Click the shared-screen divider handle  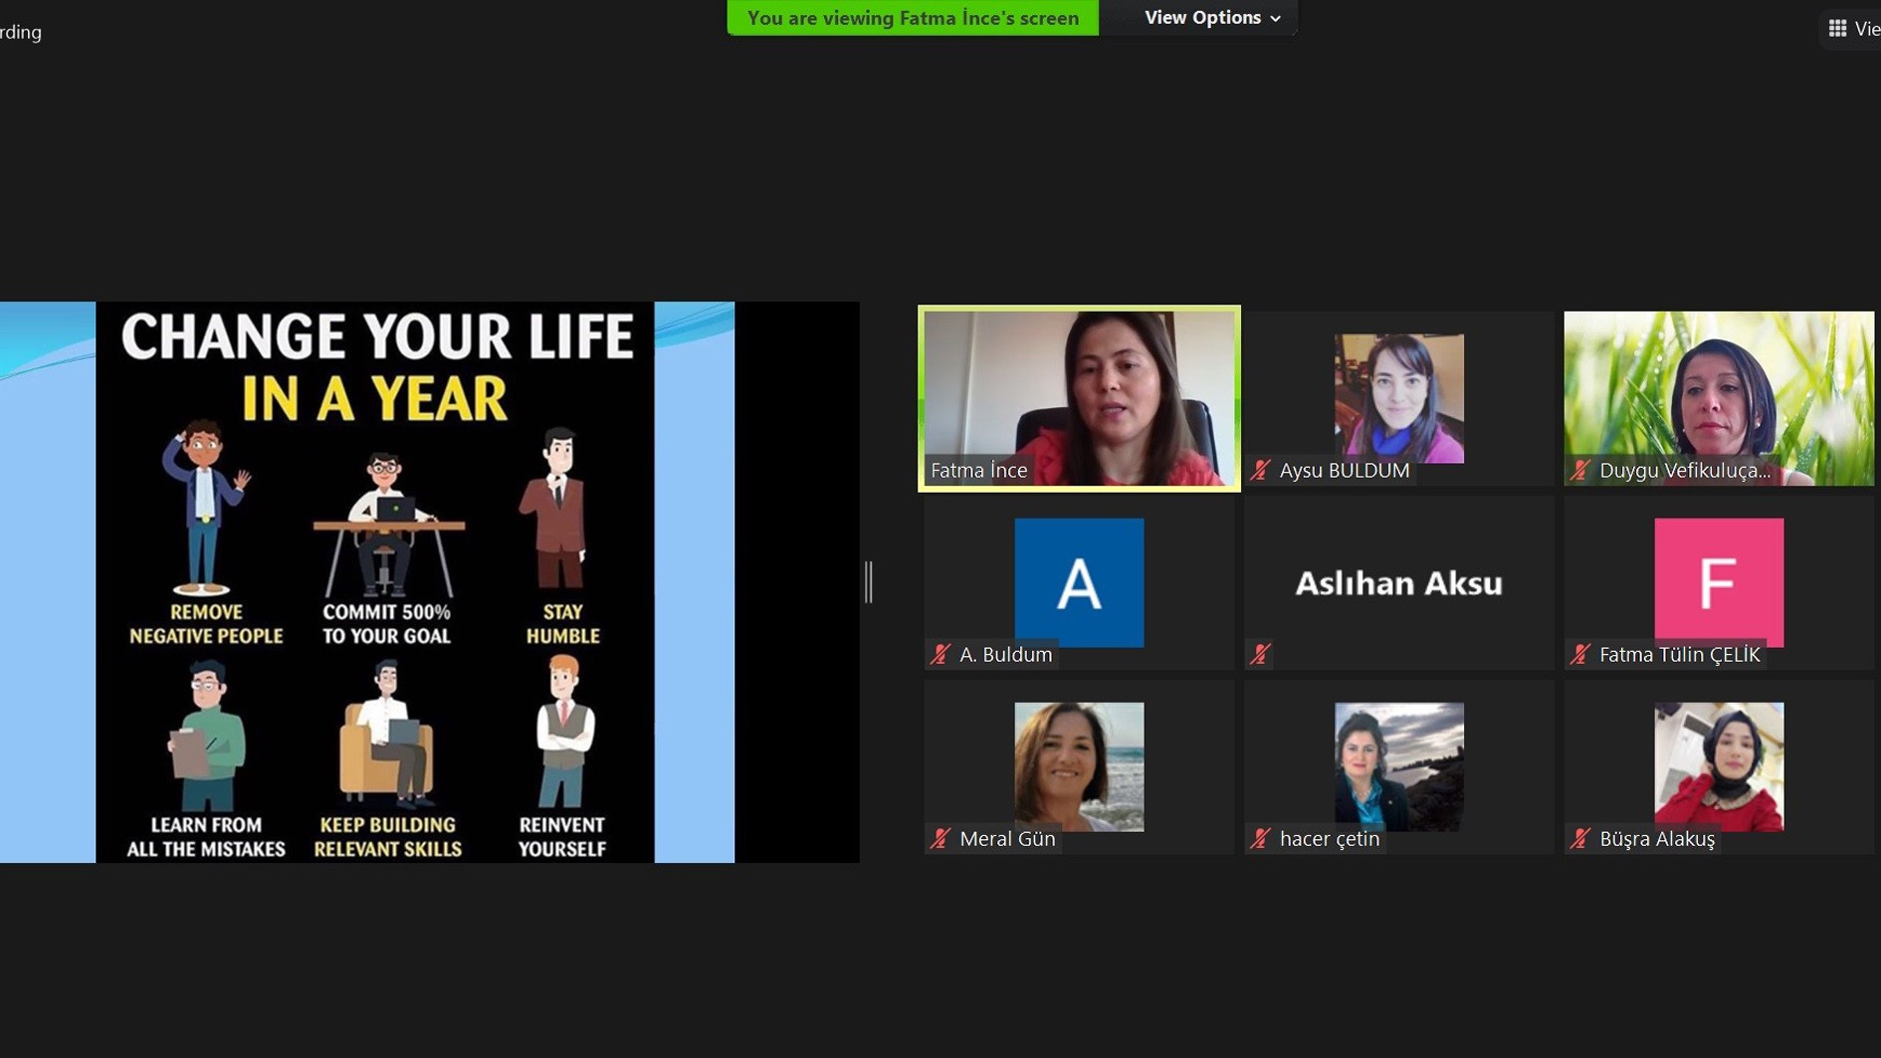869,581
